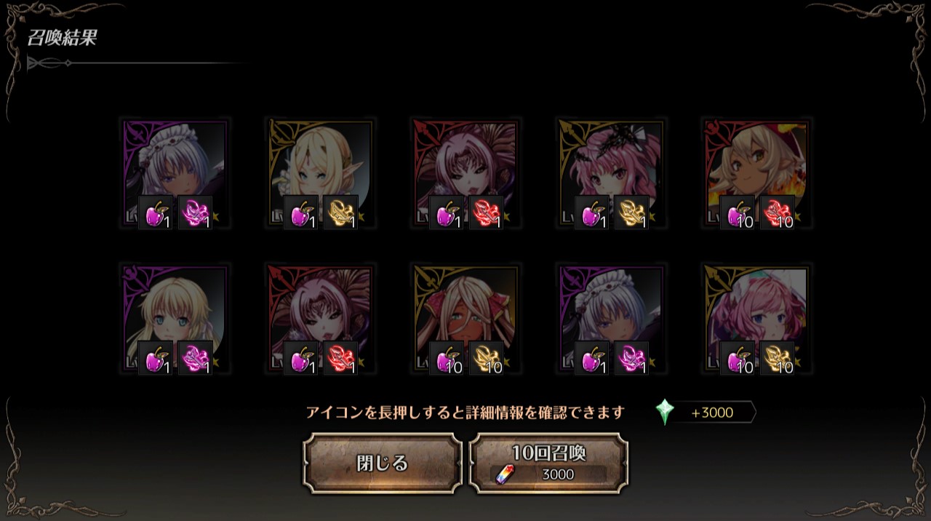931x521 pixels.
Task: Open the pink twin-tail girl with spider bow
Action: point(612,173)
